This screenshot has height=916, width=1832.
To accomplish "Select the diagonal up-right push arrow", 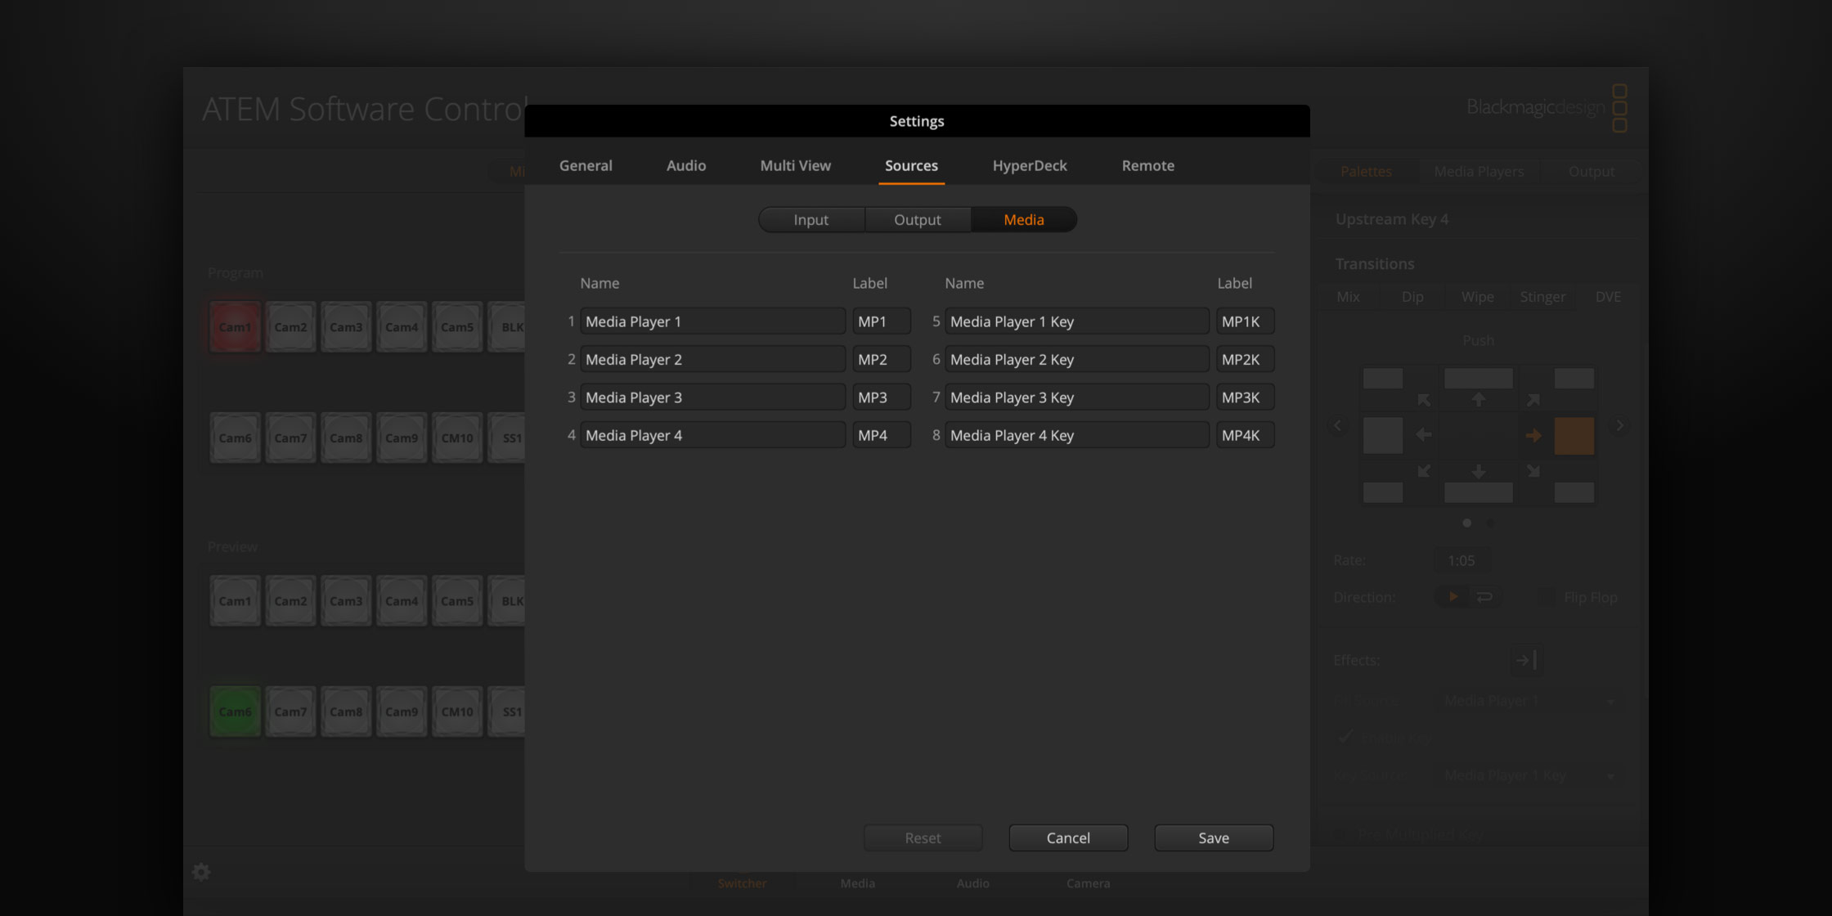I will pyautogui.click(x=1533, y=400).
